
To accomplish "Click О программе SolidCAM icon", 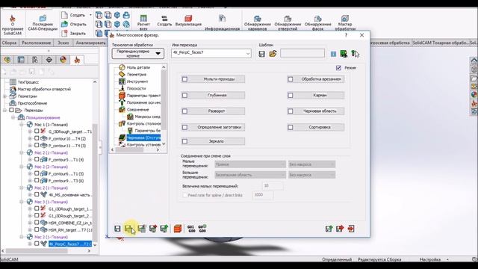I will point(12,25).
